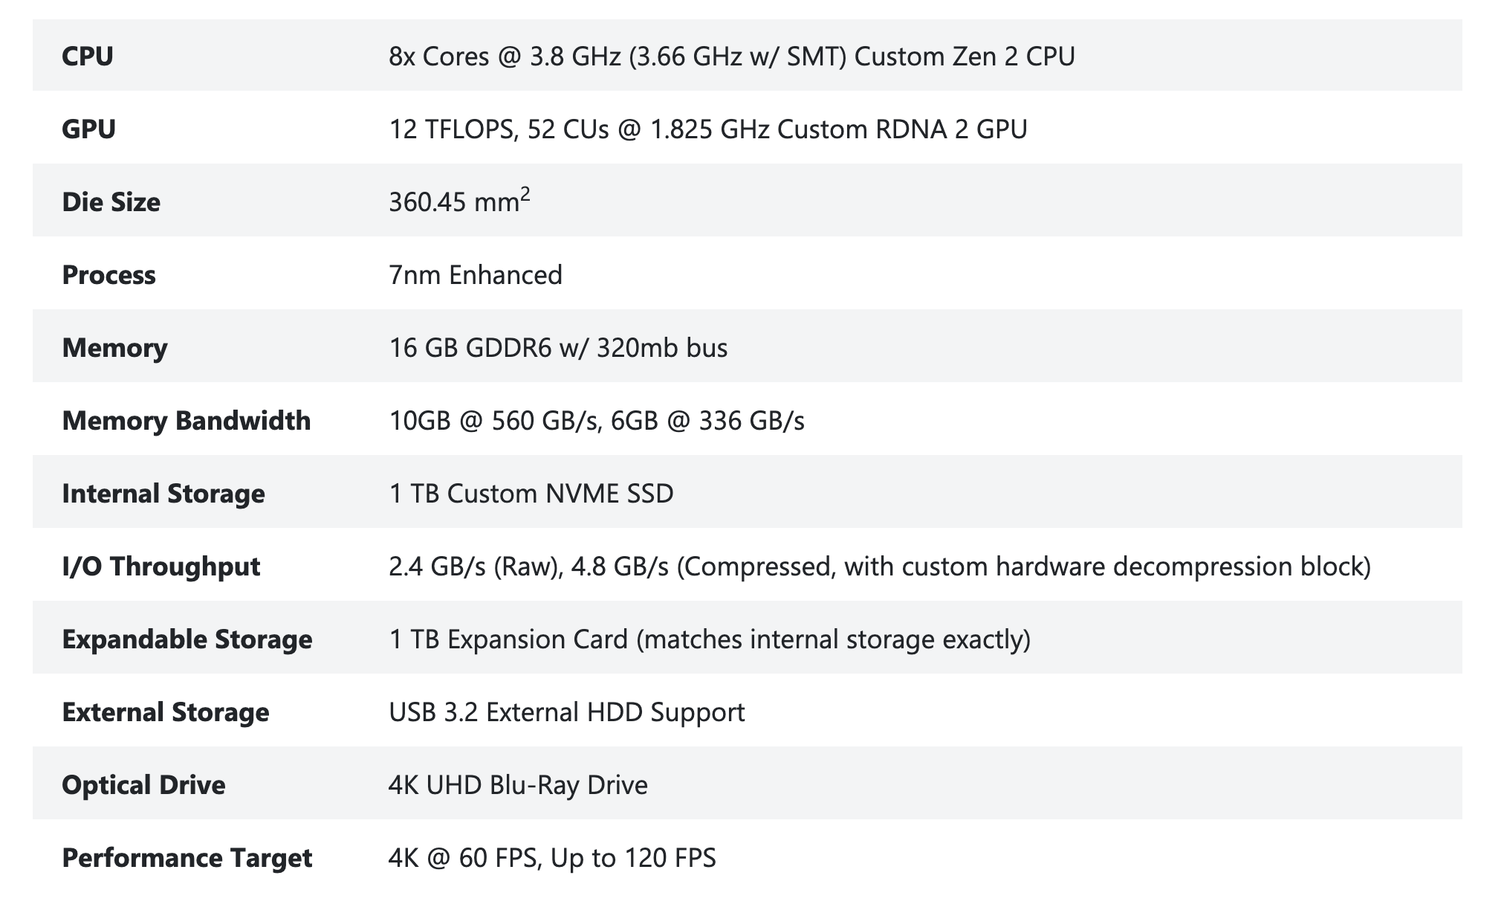
Task: Click the Performance Target label
Action: pyautogui.click(x=187, y=858)
